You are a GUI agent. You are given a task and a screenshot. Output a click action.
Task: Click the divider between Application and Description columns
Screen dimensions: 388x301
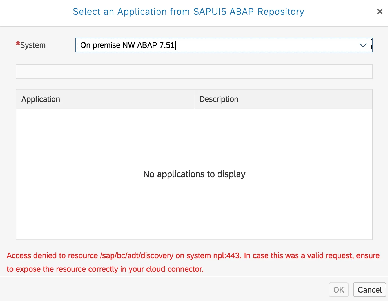click(194, 99)
